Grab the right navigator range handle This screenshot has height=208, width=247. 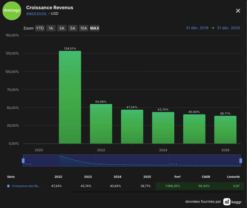pyautogui.click(x=241, y=161)
